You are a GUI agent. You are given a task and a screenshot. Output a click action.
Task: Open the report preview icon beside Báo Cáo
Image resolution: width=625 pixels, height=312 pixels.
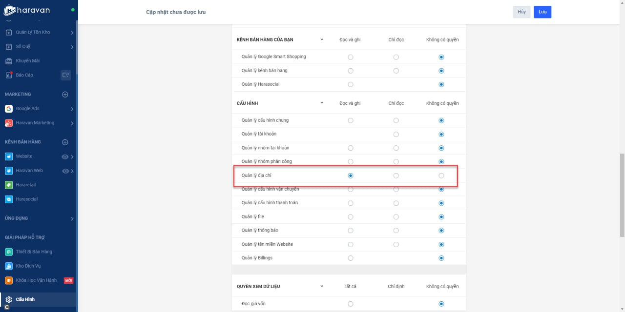(65, 75)
